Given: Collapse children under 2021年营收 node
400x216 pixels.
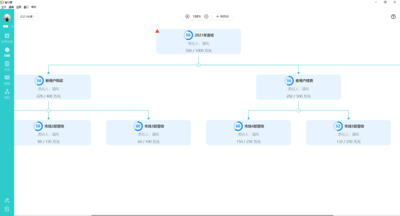Looking at the screenshot, I should (x=198, y=65).
